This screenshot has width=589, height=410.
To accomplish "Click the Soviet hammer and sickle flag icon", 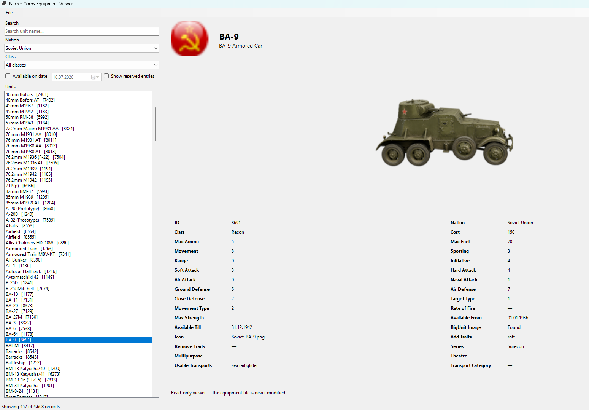I will [190, 38].
